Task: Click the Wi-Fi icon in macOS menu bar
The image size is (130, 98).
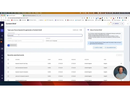Action: pos(115,13)
